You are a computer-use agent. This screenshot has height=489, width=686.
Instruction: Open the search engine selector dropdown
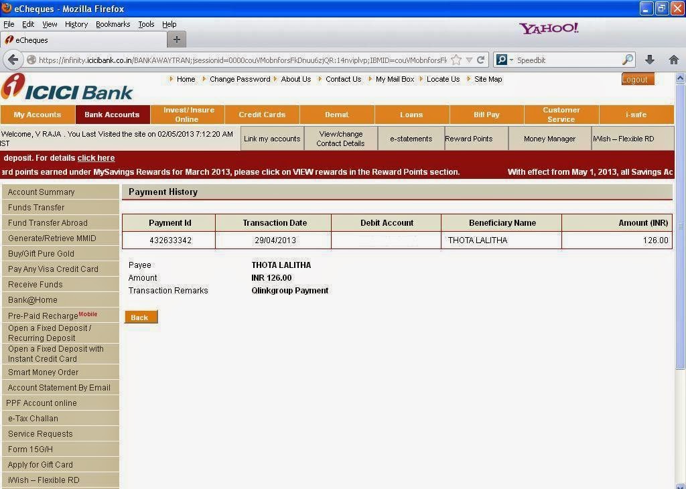pos(504,60)
